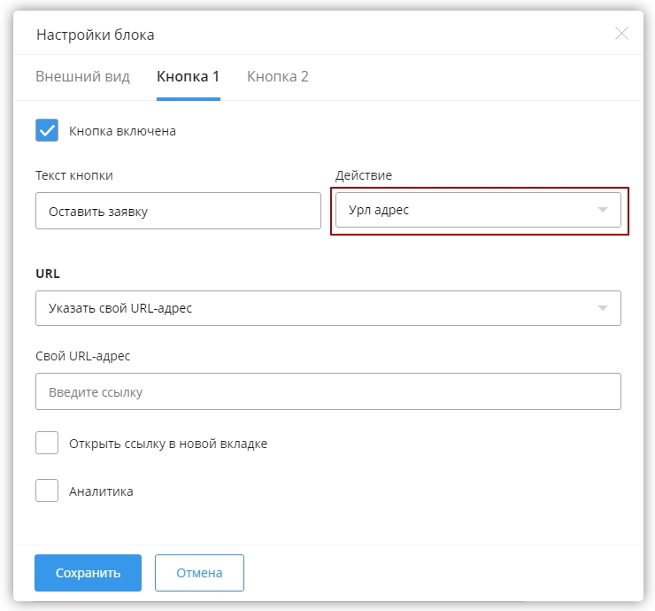Open the Действие dropdown showing Урл адрес

[469, 211]
